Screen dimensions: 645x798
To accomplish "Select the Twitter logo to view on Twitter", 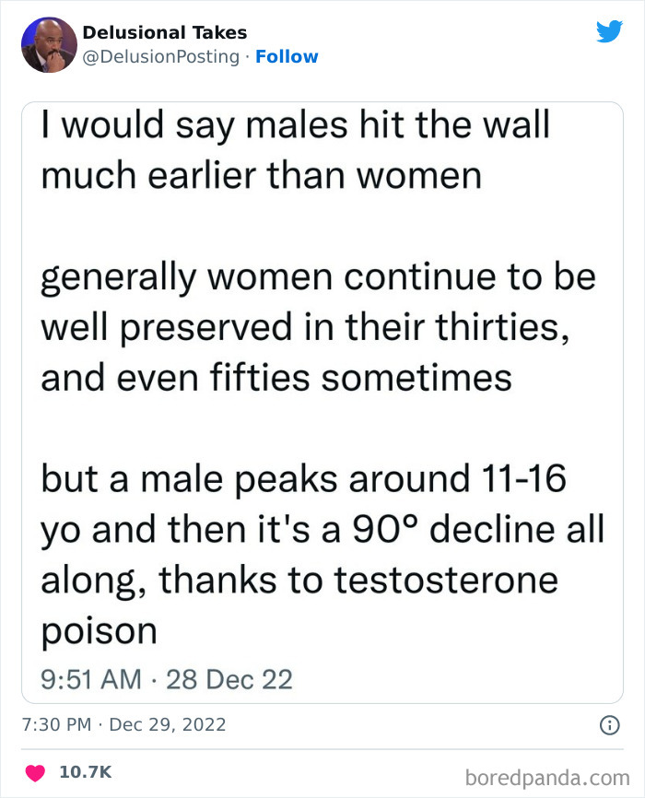I will pos(610,30).
